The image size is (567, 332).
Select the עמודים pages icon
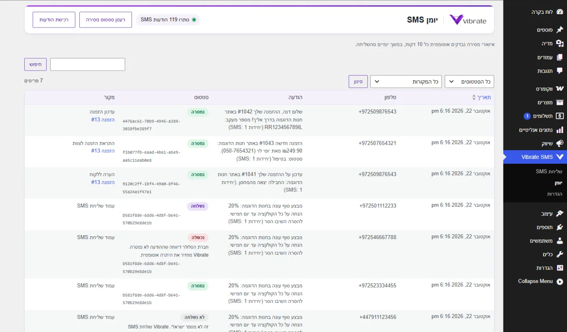tap(560, 57)
